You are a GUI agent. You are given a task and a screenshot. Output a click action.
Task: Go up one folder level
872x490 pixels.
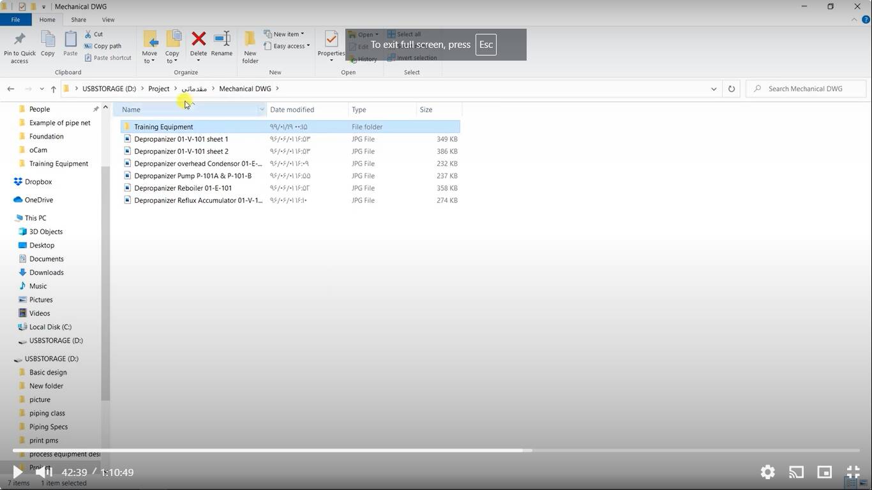(x=53, y=89)
